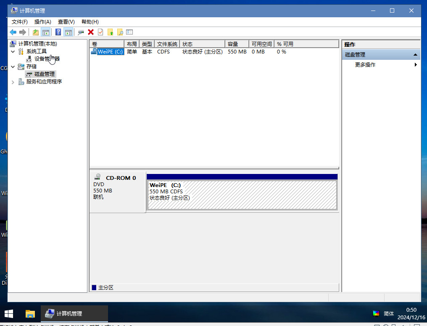
Task: Click the 文件系统 column header
Action: point(167,44)
